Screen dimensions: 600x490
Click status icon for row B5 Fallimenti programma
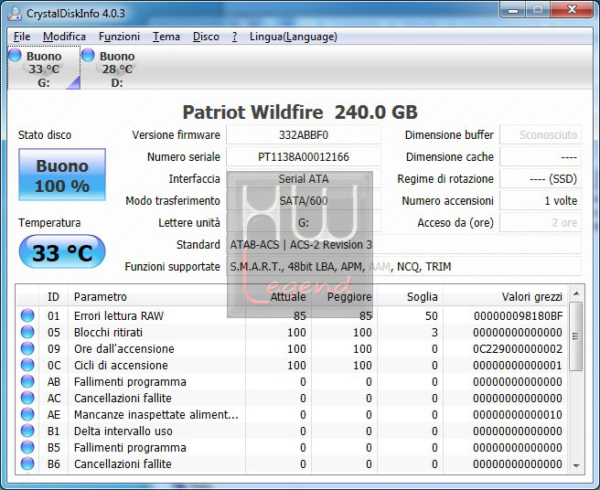click(x=27, y=447)
